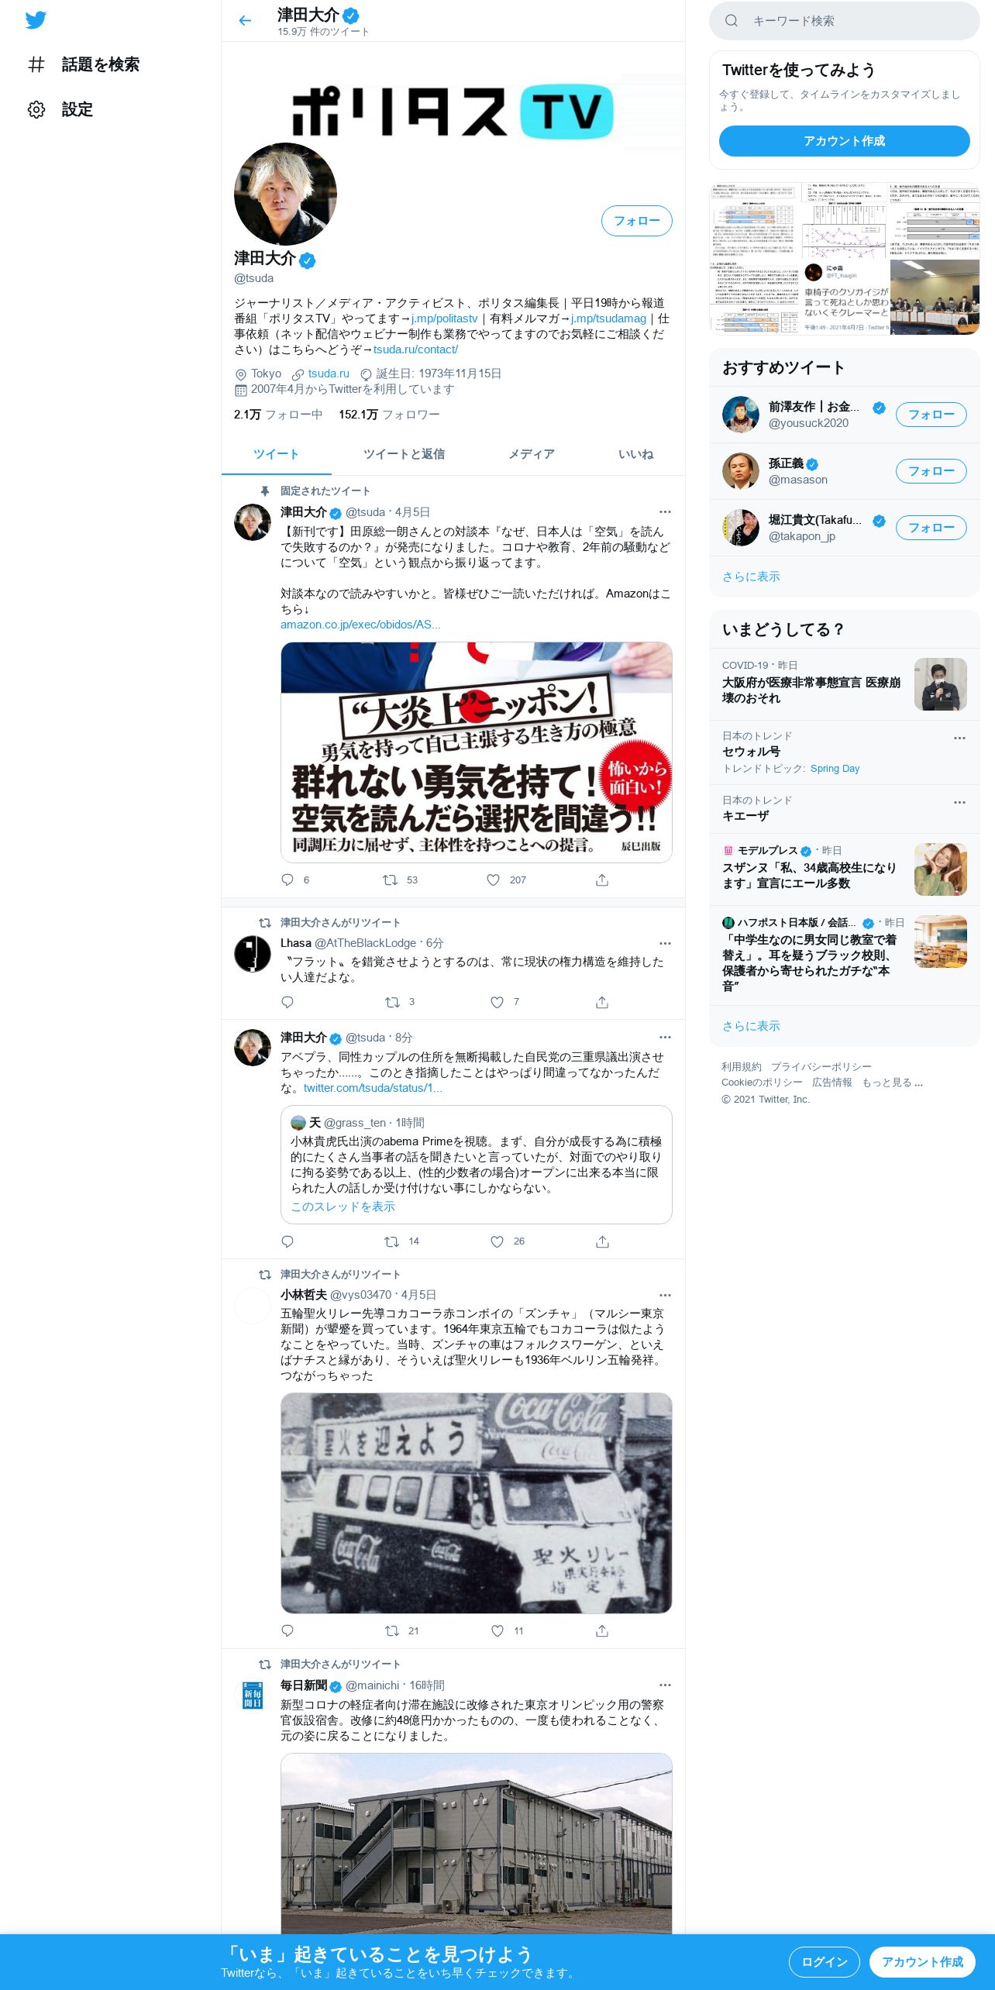Like the pinned tweet with 207 likes
995x1990 pixels.
(x=494, y=880)
